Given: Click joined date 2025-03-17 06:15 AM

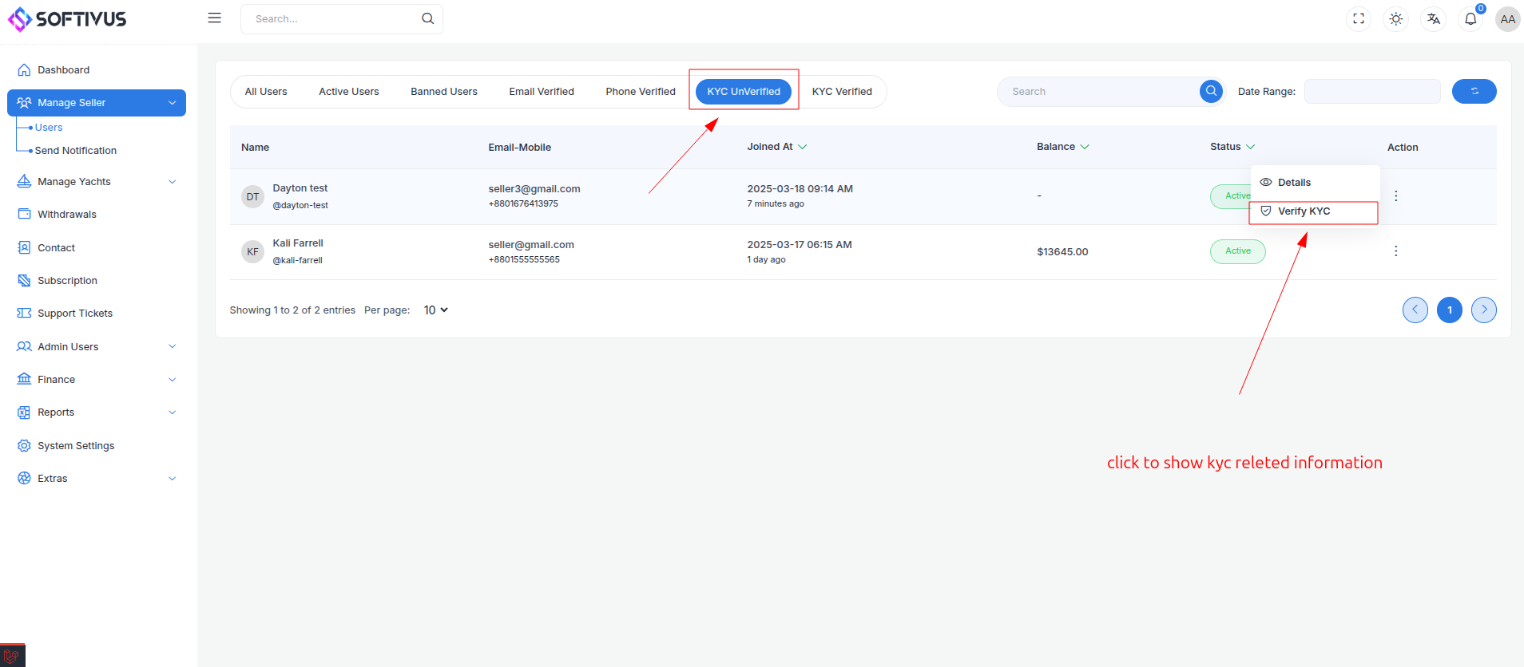Looking at the screenshot, I should pyautogui.click(x=800, y=245).
